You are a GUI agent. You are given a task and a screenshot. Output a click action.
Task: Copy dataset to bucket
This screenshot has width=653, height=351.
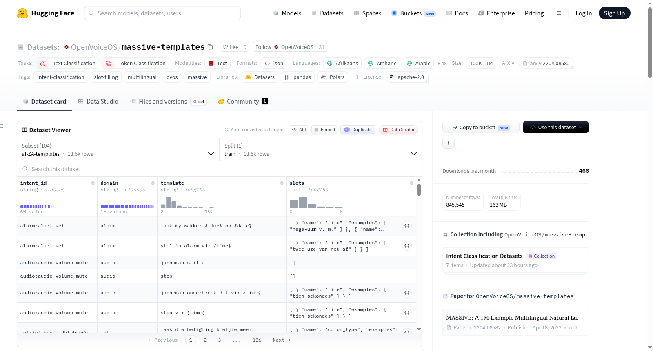481,127
